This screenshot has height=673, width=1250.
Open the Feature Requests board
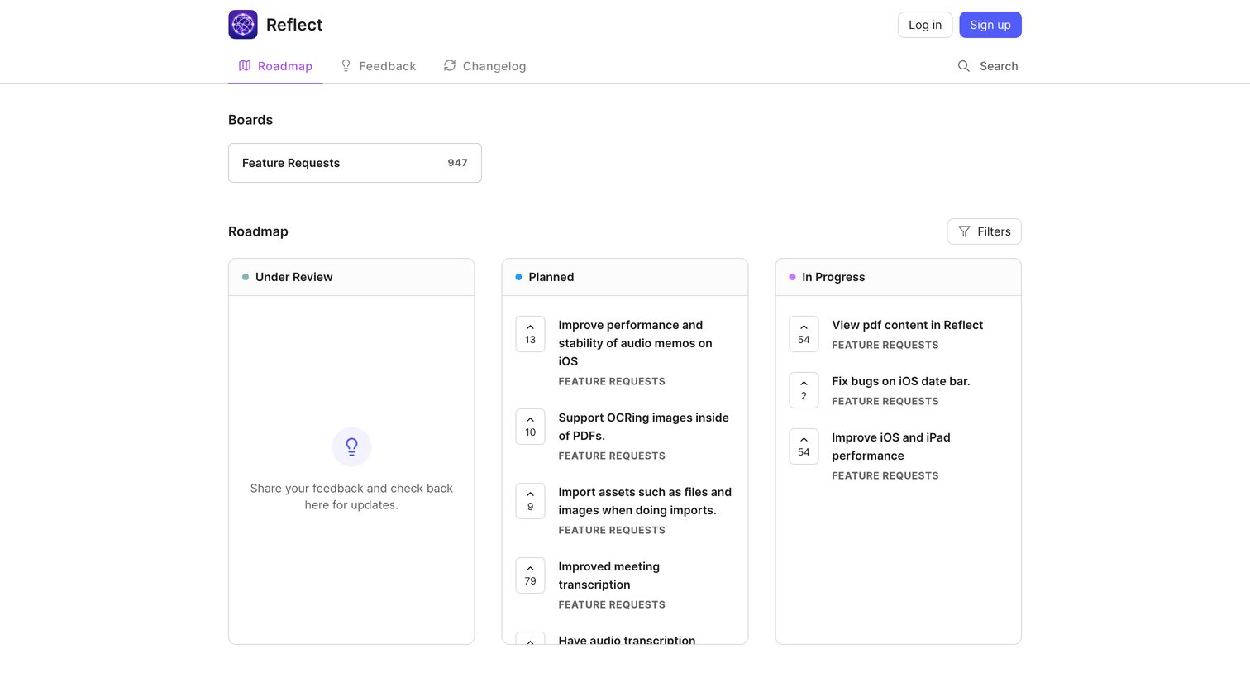pyautogui.click(x=355, y=163)
